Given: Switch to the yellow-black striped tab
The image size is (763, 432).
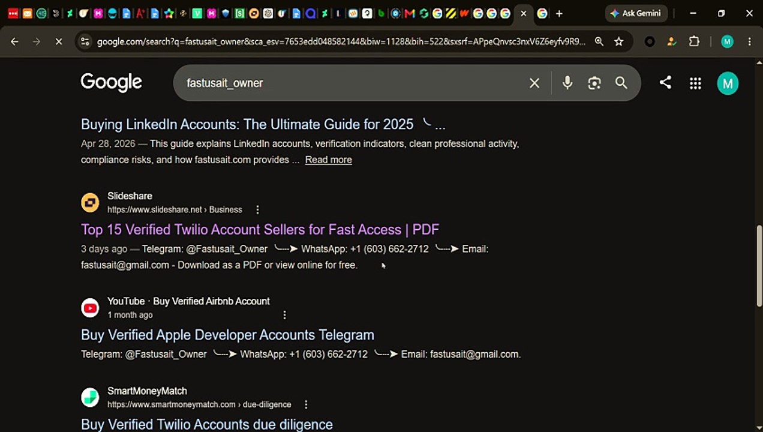Looking at the screenshot, I should click(450, 13).
